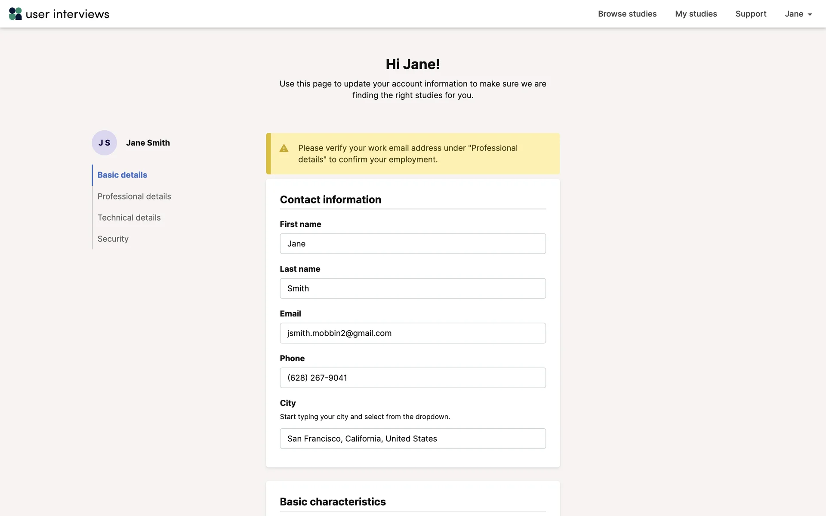The width and height of the screenshot is (826, 516).
Task: Click the First name input field
Action: [x=413, y=244]
